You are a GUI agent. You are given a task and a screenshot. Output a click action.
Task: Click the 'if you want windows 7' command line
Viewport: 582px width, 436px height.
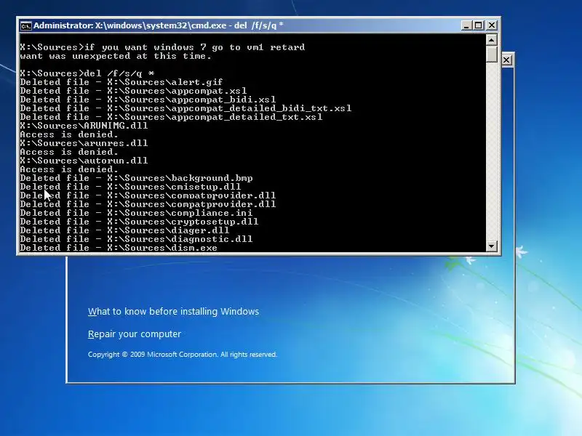162,47
